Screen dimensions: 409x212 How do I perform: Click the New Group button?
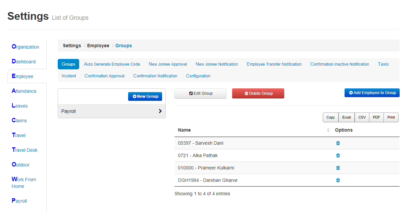(145, 96)
